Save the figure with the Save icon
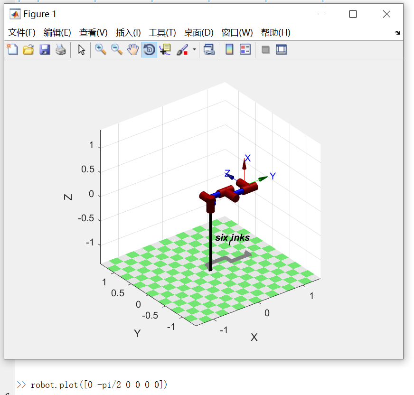This screenshot has height=395, width=414. coord(45,49)
